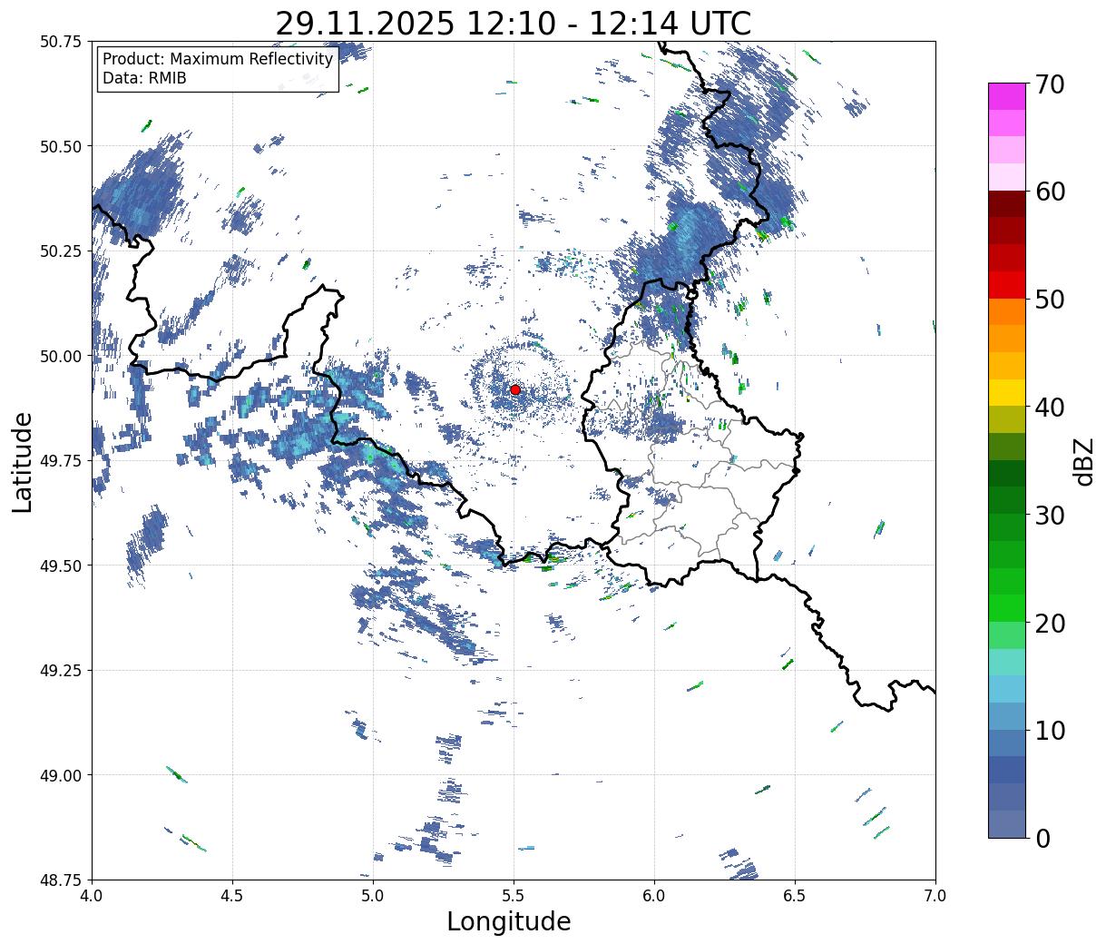The height and width of the screenshot is (944, 1106).
Task: Click the colorbar tick label 0
Action: click(x=1042, y=839)
